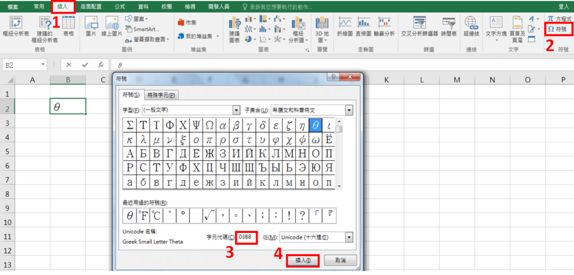Click the 取消 cancel button

[340, 260]
